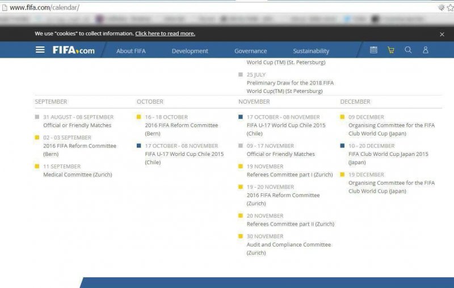
Task: Open the calendar icon in header
Action: click(x=373, y=50)
